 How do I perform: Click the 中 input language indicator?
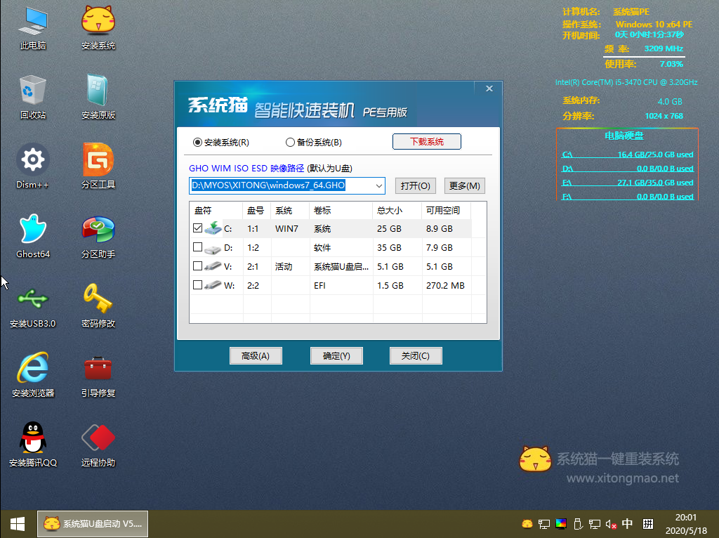point(627,523)
